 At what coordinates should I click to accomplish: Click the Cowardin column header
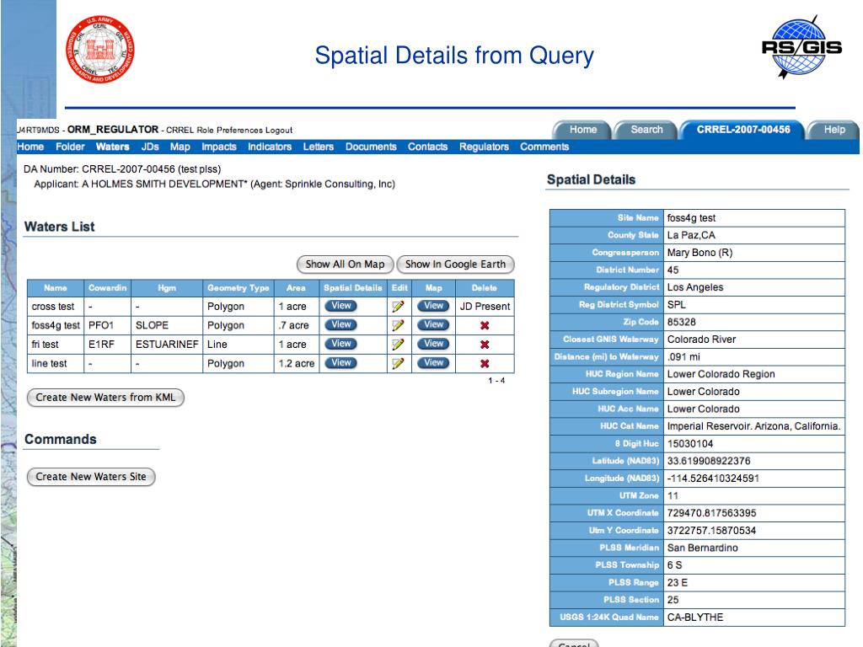(x=107, y=288)
